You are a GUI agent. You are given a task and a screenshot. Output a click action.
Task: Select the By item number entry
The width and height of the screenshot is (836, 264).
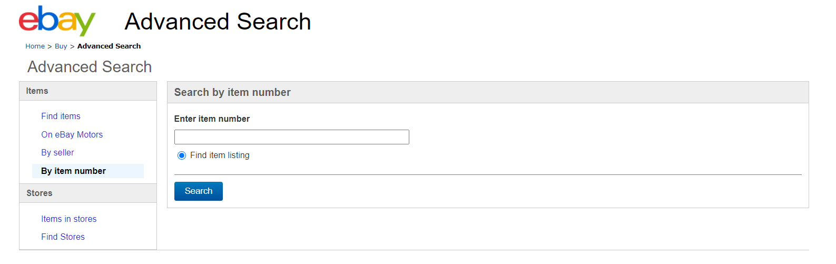pyautogui.click(x=73, y=171)
